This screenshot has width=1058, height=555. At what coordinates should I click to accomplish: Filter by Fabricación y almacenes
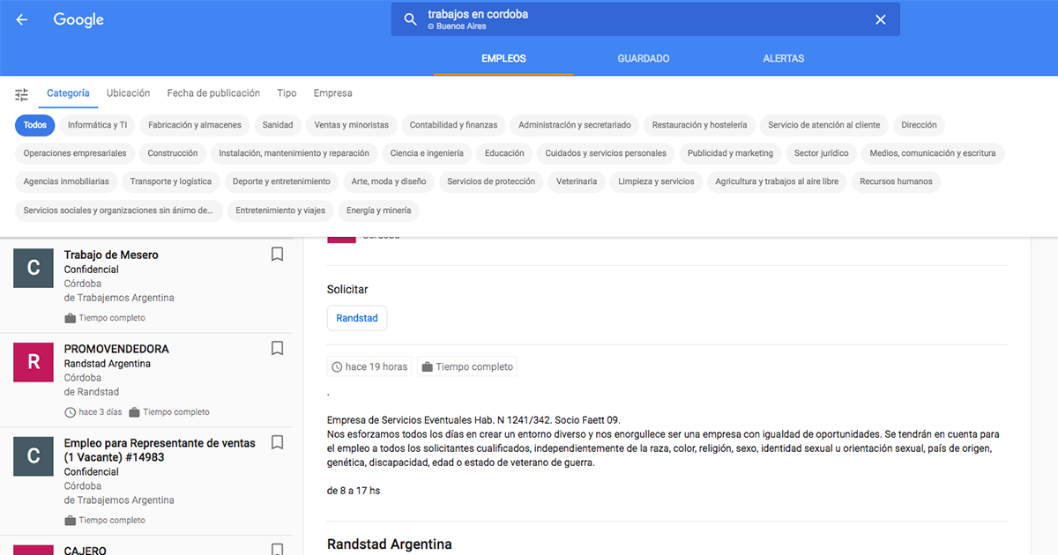195,125
